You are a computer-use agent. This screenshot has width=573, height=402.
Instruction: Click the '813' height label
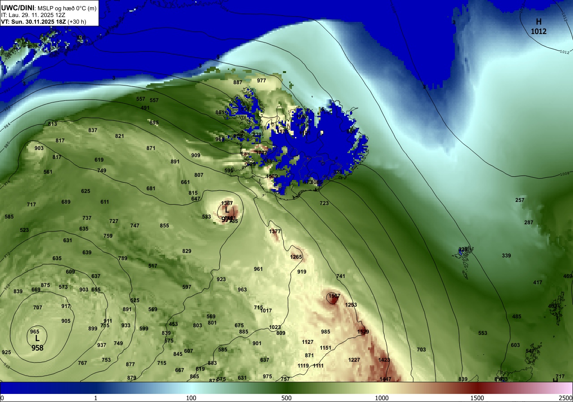click(52, 124)
